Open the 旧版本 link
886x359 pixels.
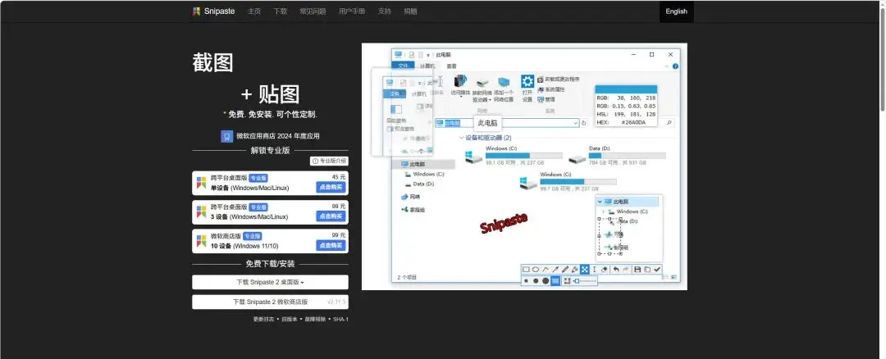click(x=290, y=319)
